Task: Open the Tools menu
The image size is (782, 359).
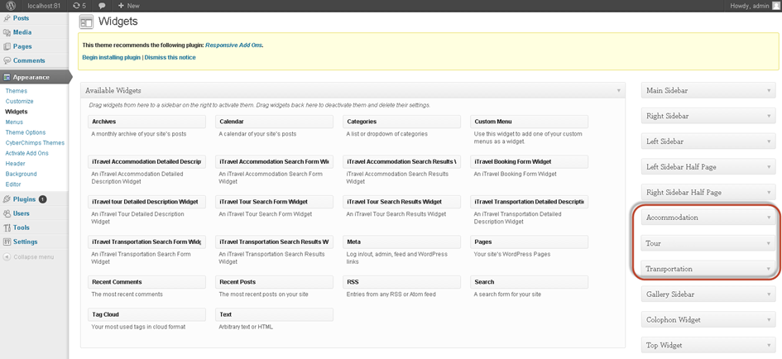Action: tap(22, 227)
